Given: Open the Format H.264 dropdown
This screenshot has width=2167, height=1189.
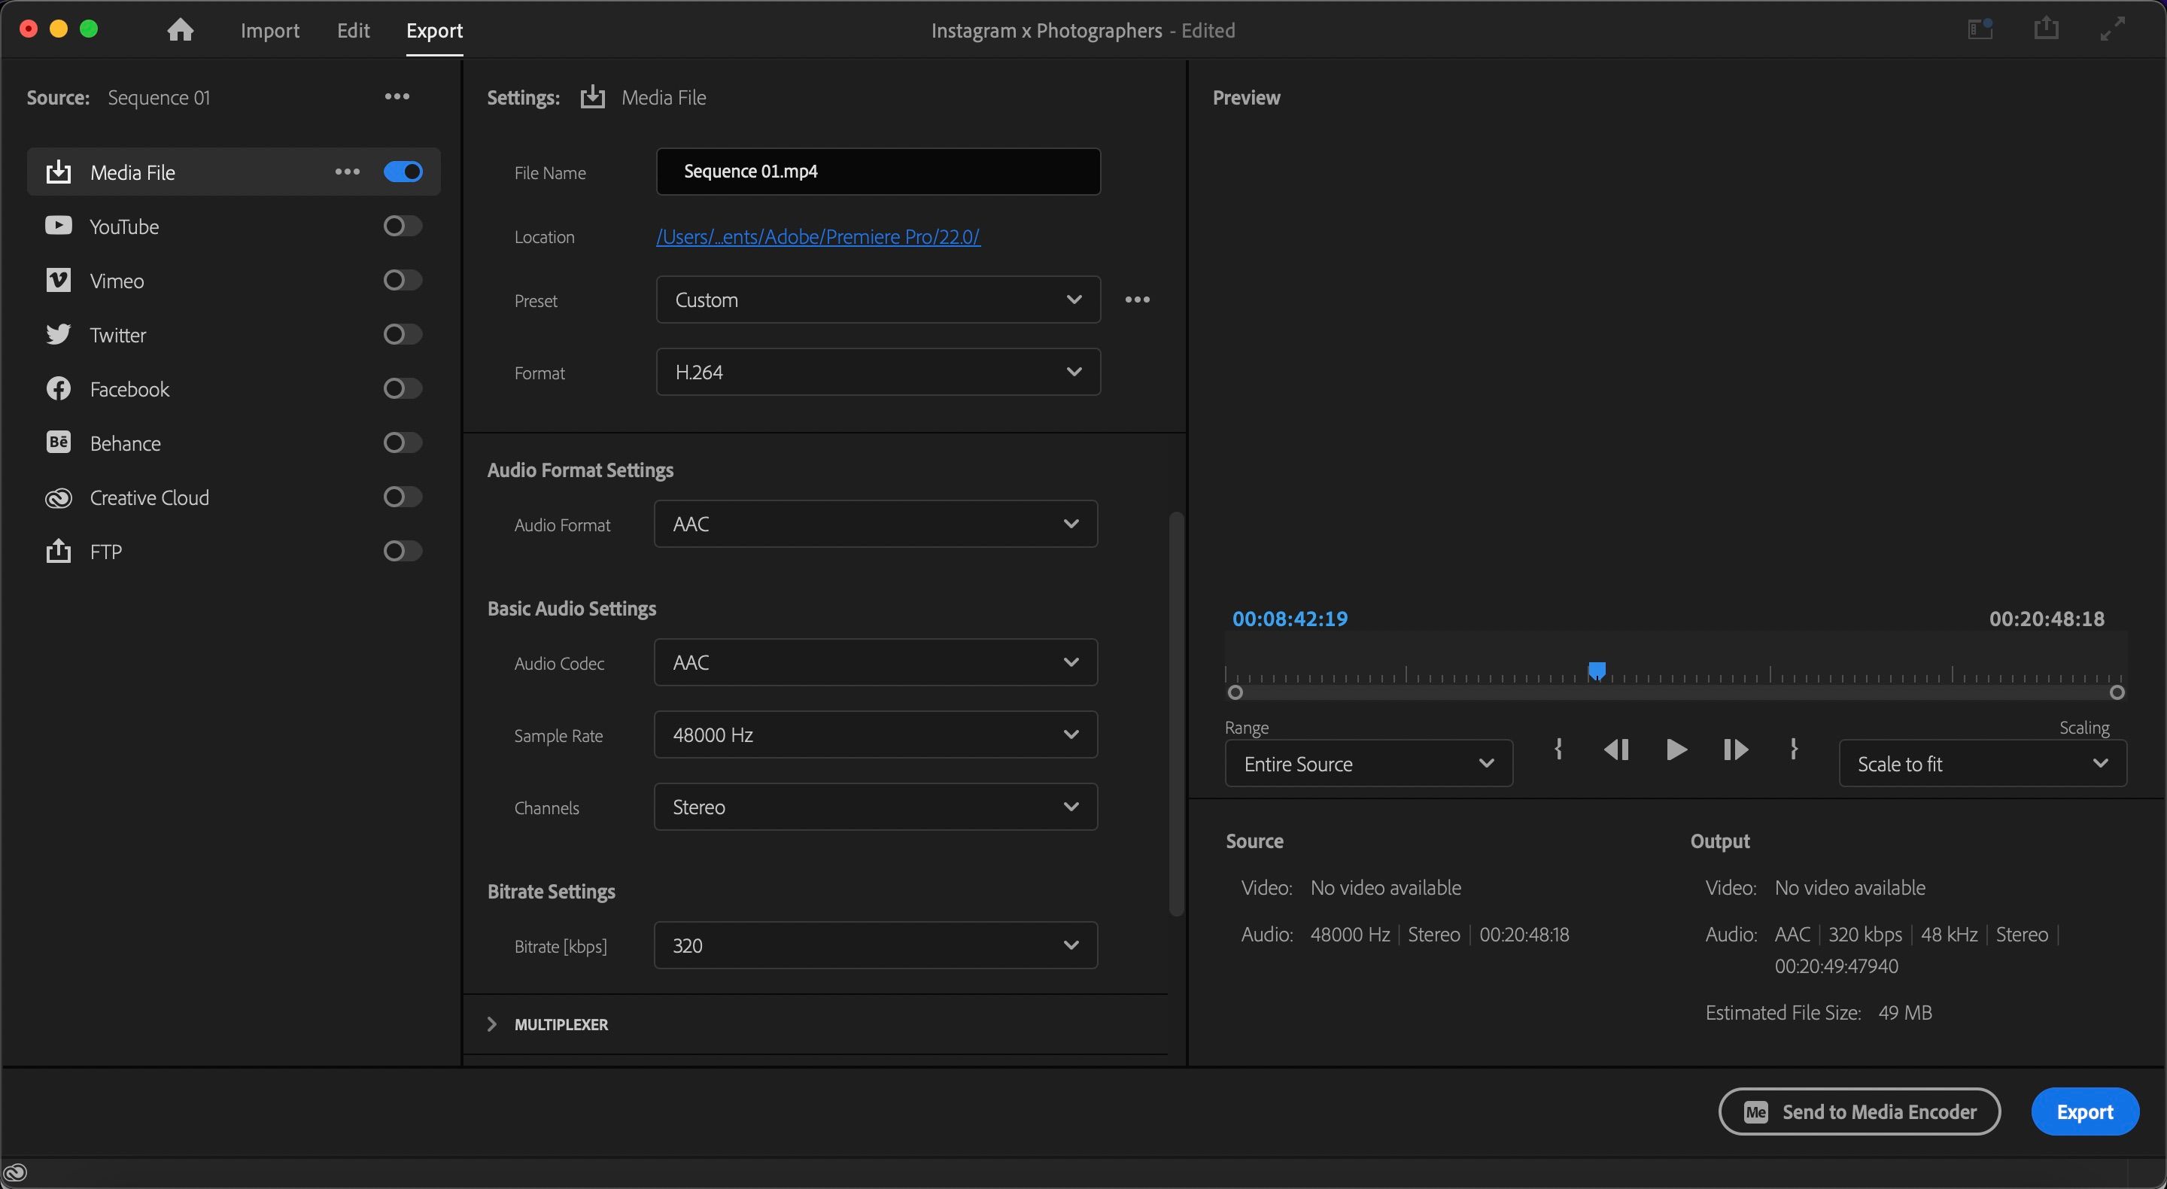Looking at the screenshot, I should click(x=877, y=372).
